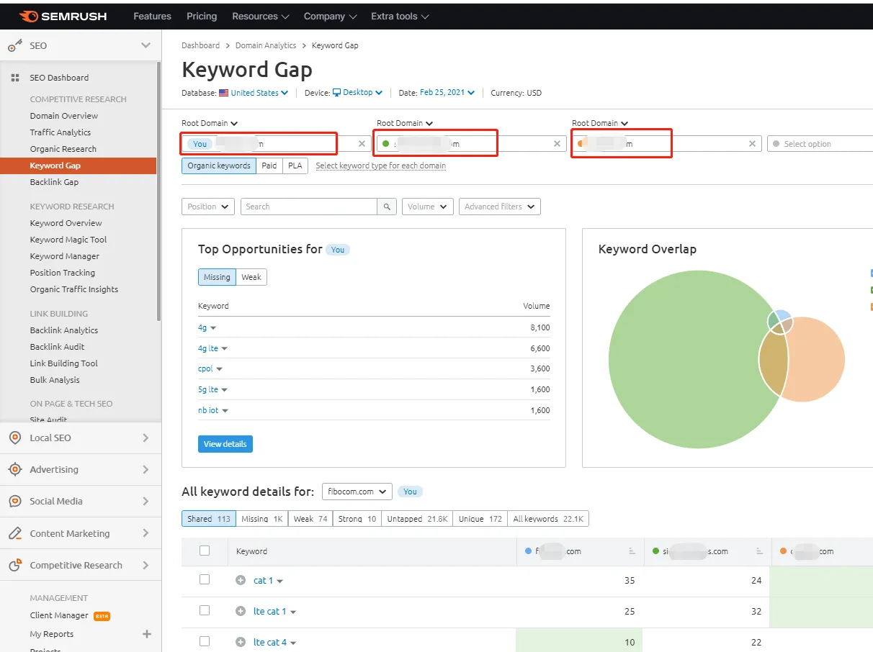The height and width of the screenshot is (652, 873).
Task: Expand the 'lte cat 4' row plus icon
Action: coord(241,642)
